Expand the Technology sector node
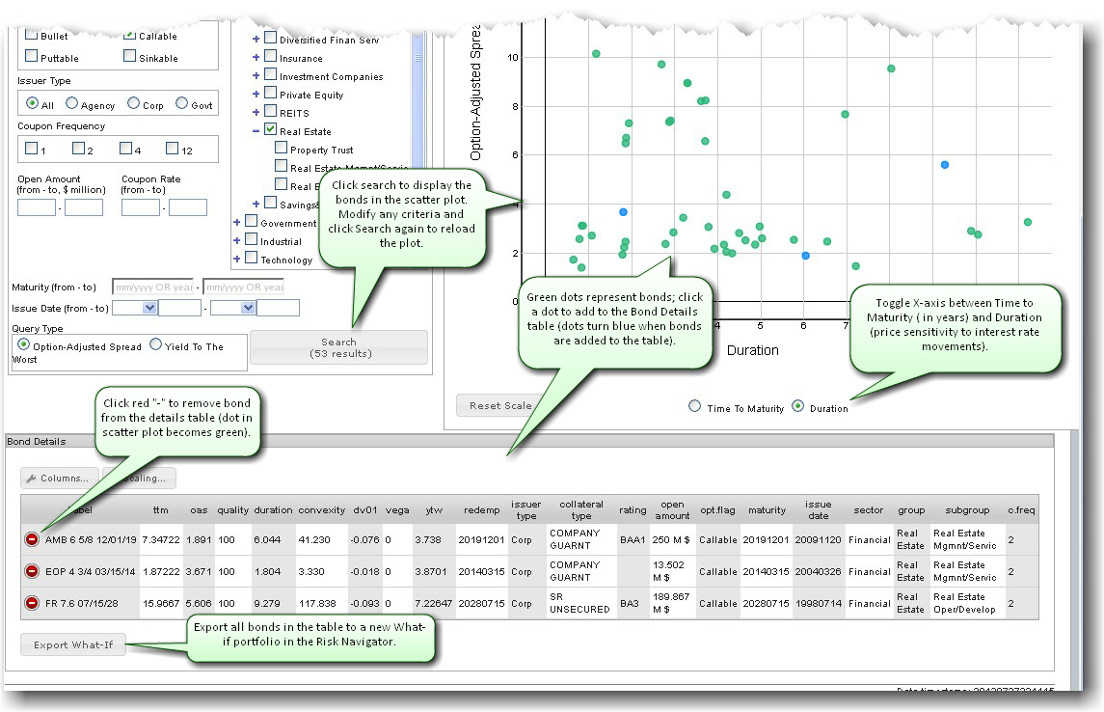The image size is (1104, 712). pyautogui.click(x=237, y=260)
